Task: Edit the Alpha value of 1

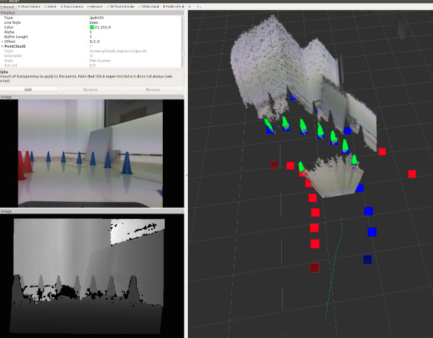Action: 91,32
